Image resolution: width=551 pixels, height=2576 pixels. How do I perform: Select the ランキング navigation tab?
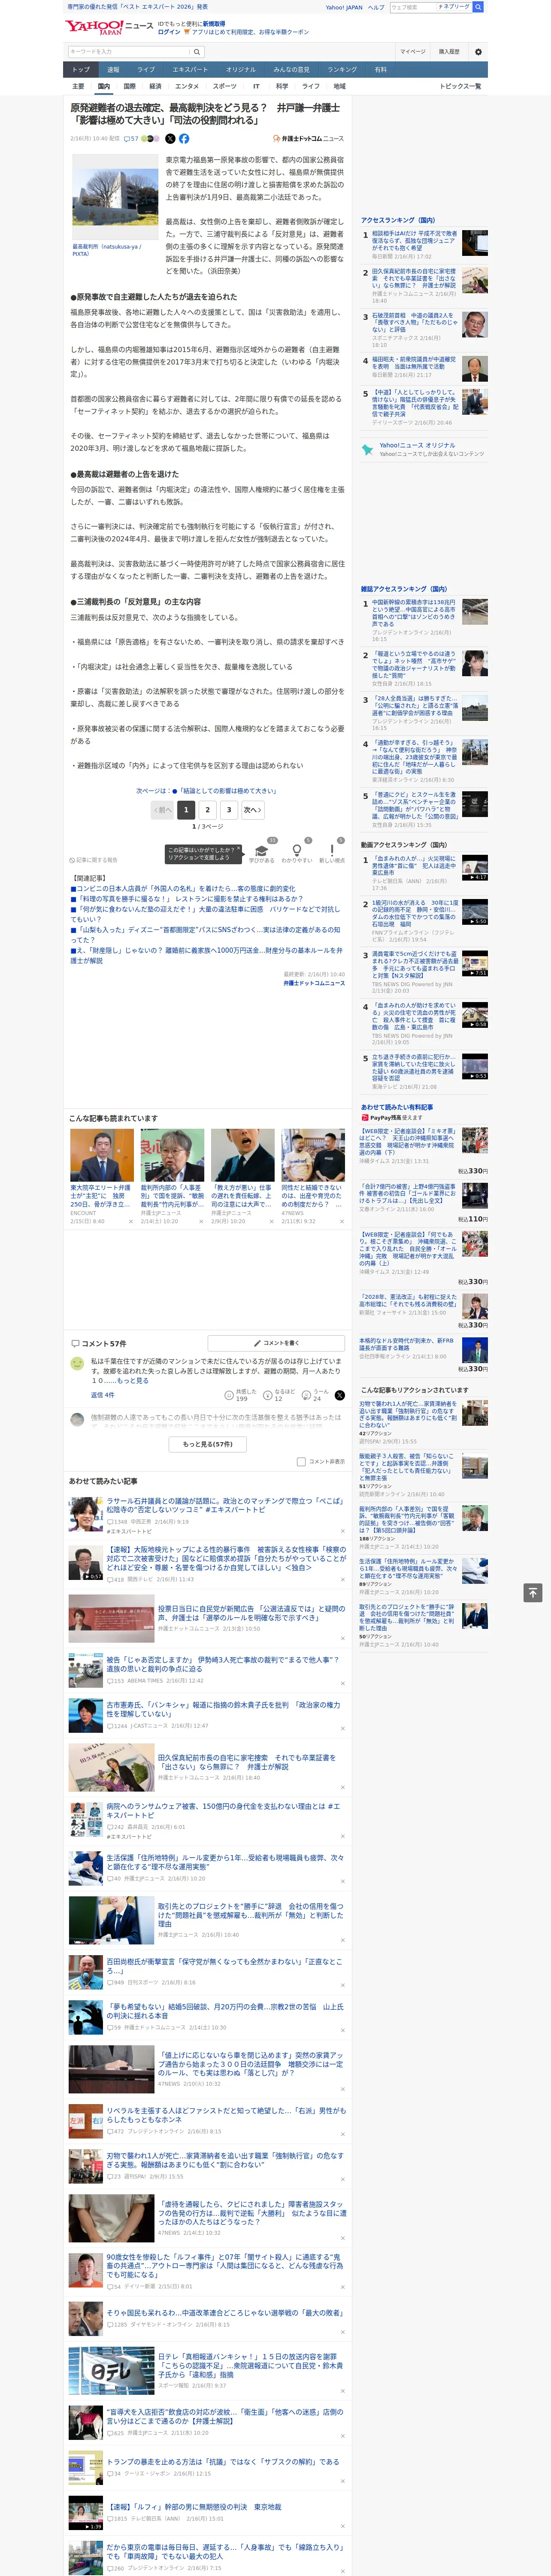point(342,70)
